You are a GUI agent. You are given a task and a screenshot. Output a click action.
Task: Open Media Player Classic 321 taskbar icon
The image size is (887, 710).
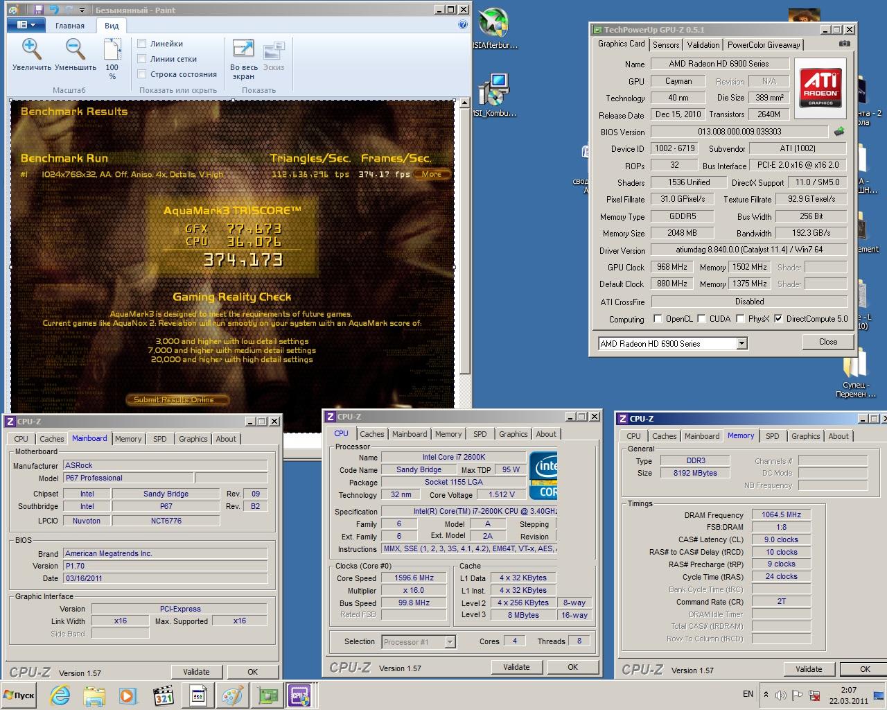pos(163,695)
